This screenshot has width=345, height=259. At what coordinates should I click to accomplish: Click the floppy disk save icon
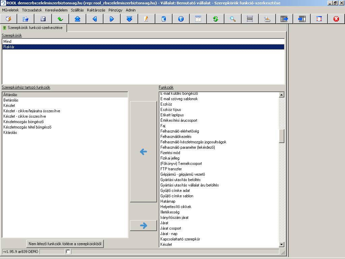[43, 19]
